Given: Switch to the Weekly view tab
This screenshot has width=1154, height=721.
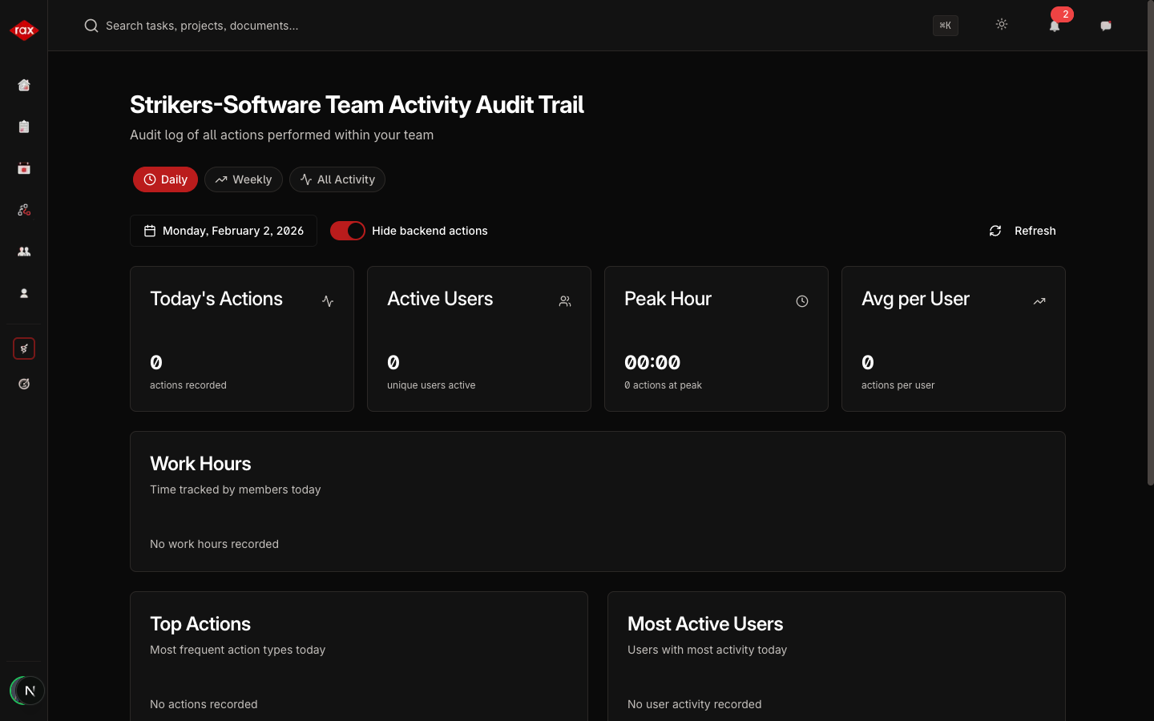Looking at the screenshot, I should click(243, 179).
